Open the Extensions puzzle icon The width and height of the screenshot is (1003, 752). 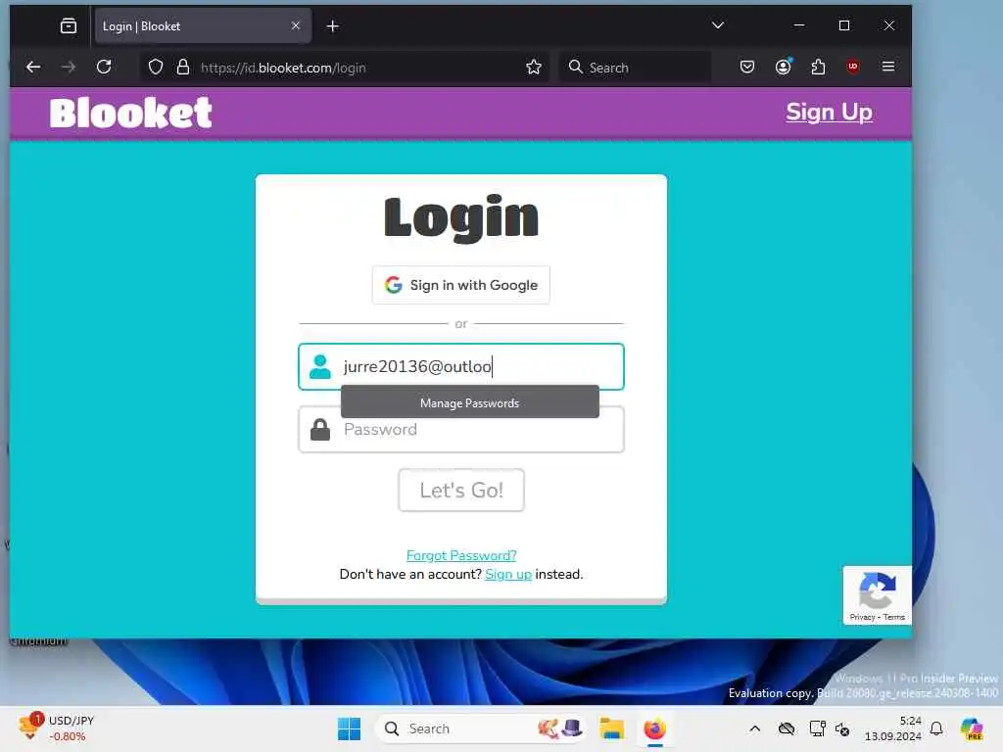coord(818,67)
